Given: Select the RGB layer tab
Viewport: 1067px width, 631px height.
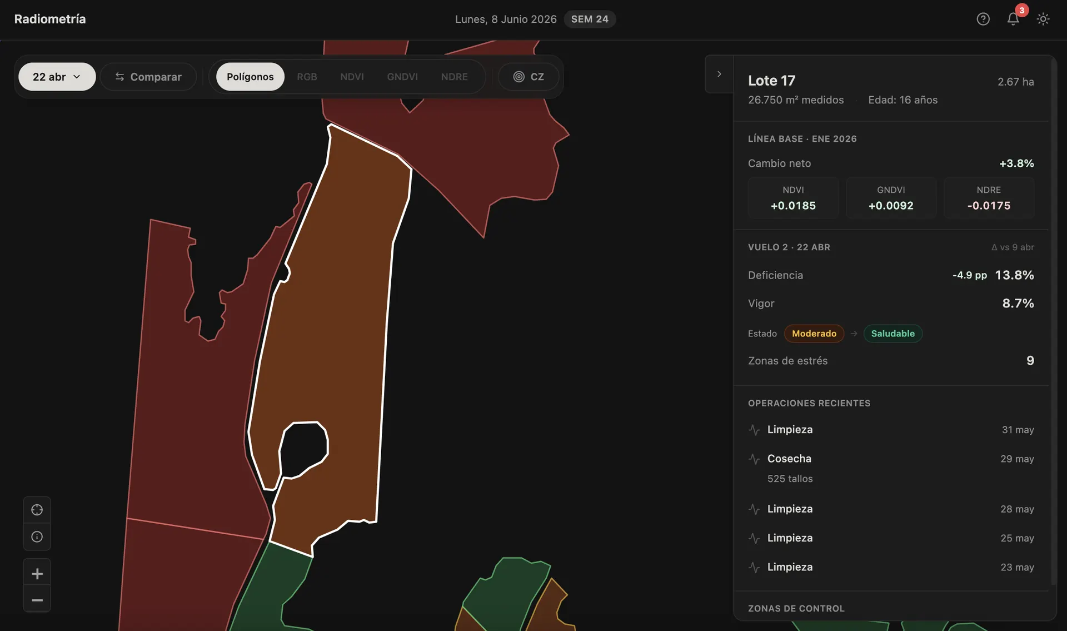Looking at the screenshot, I should (307, 77).
